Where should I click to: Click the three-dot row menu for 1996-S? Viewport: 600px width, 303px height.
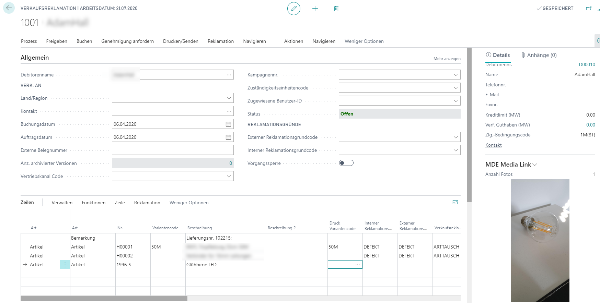(65, 265)
